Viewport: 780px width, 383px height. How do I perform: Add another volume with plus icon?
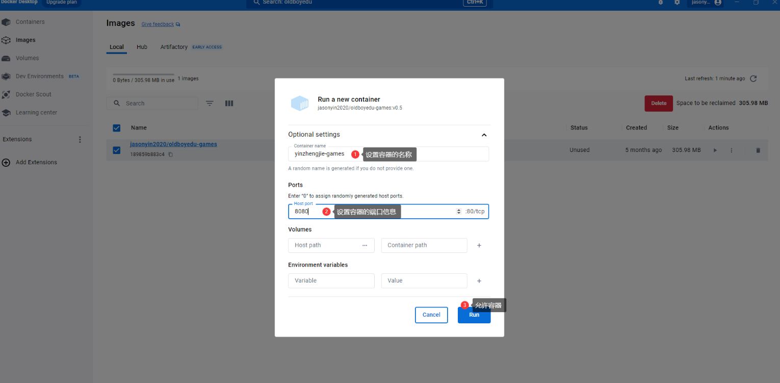(479, 245)
